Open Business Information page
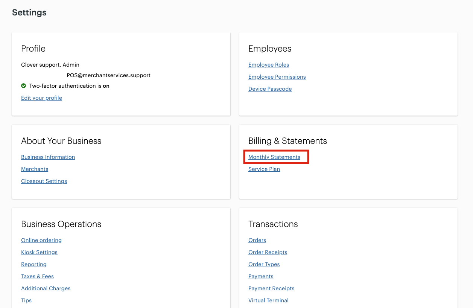 [x=48, y=157]
